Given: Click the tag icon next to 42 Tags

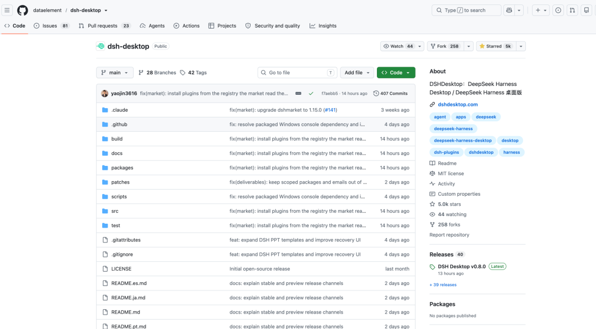Looking at the screenshot, I should 183,73.
